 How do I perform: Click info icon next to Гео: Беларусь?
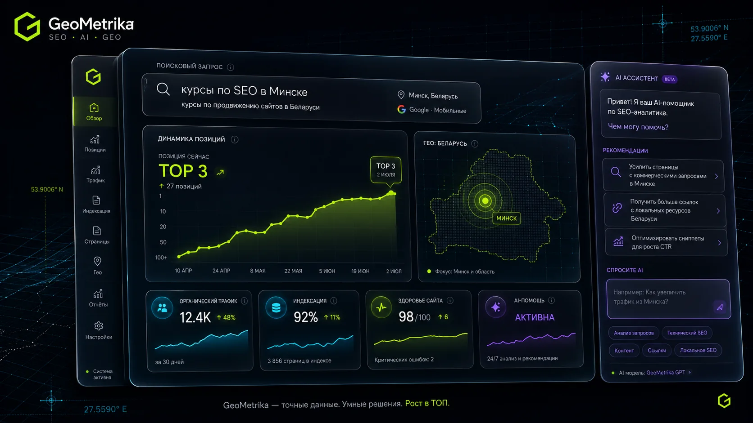tap(475, 144)
